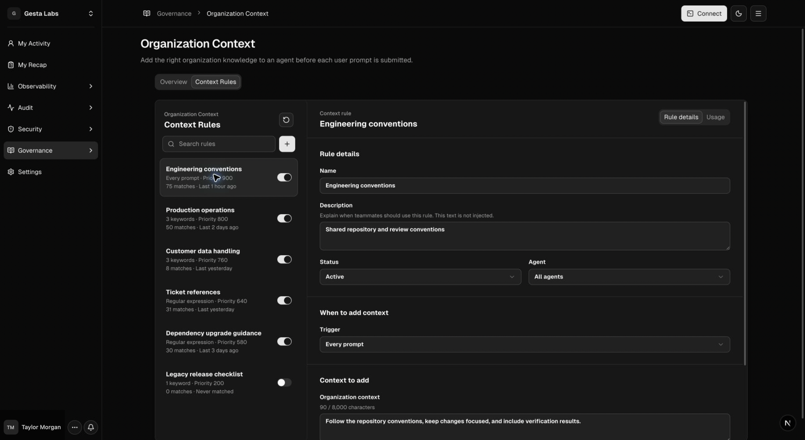Viewport: 805px width, 440px height.
Task: Select the Production operations rule
Action: coord(229,218)
